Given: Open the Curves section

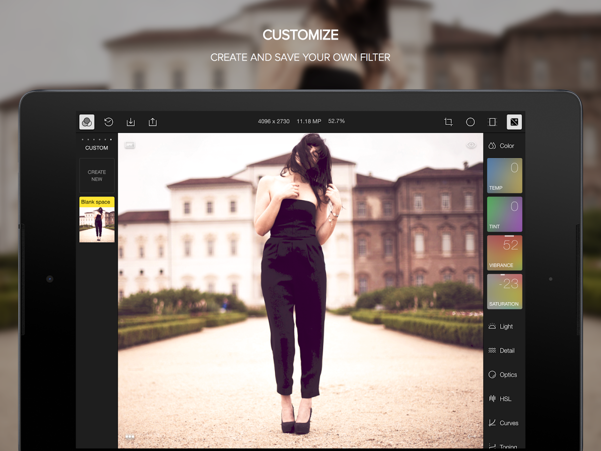Looking at the screenshot, I should coord(504,422).
